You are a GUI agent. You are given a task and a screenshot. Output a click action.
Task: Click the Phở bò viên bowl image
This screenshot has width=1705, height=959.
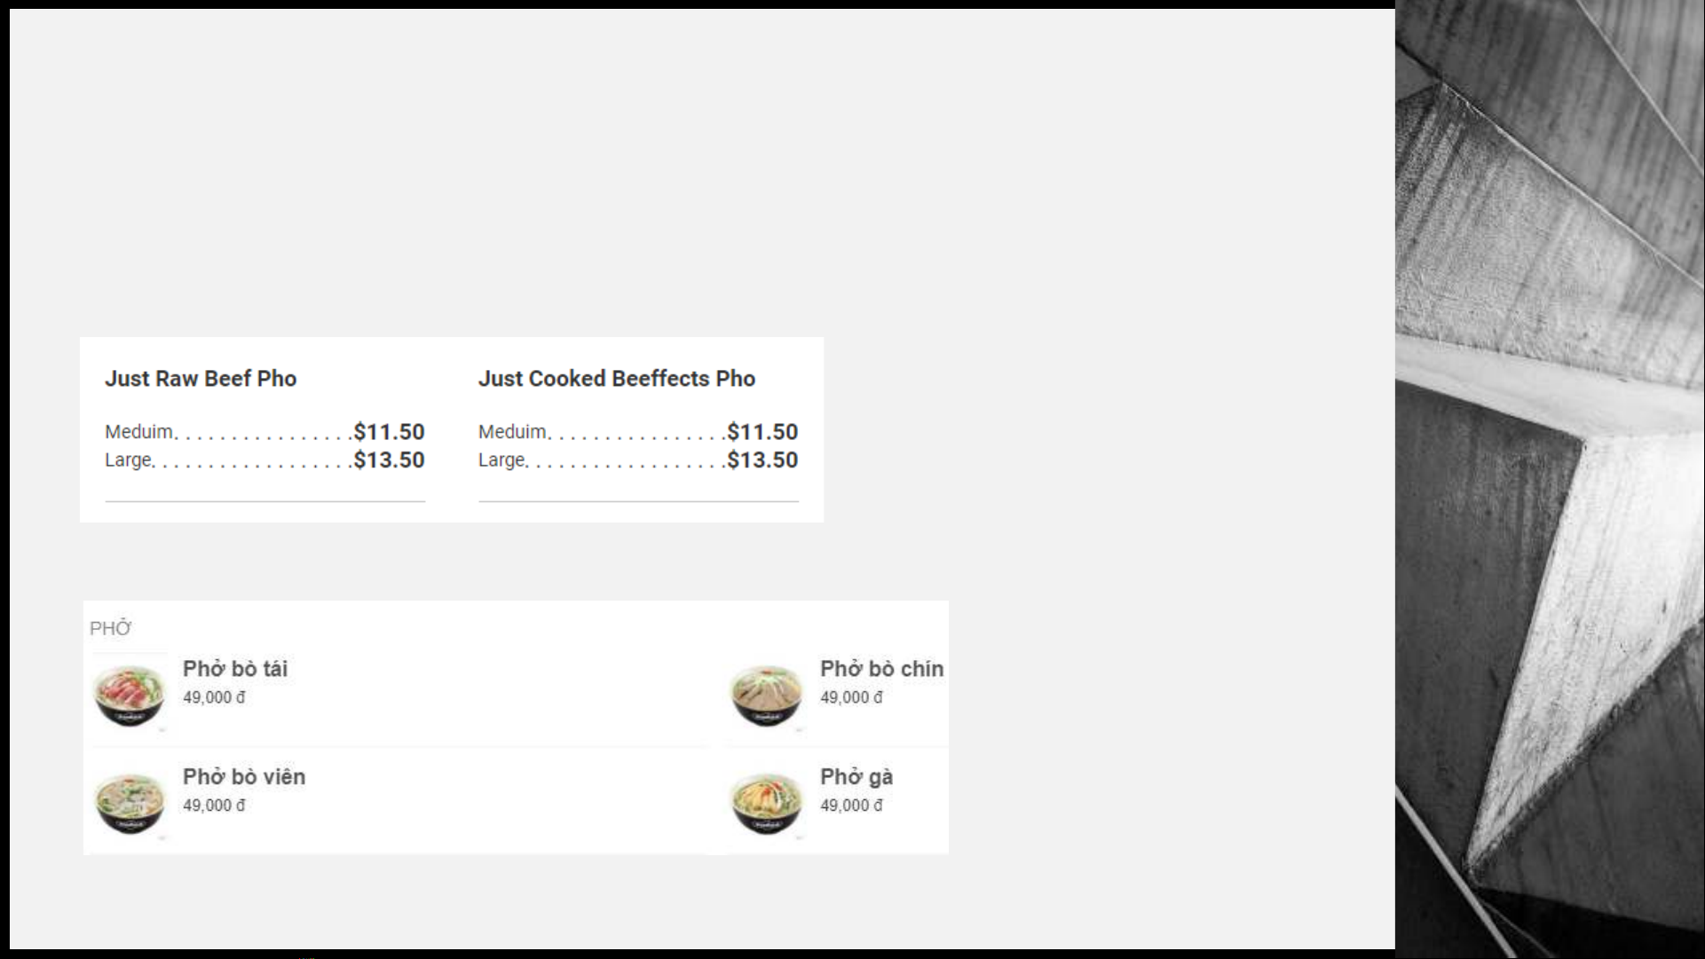130,804
